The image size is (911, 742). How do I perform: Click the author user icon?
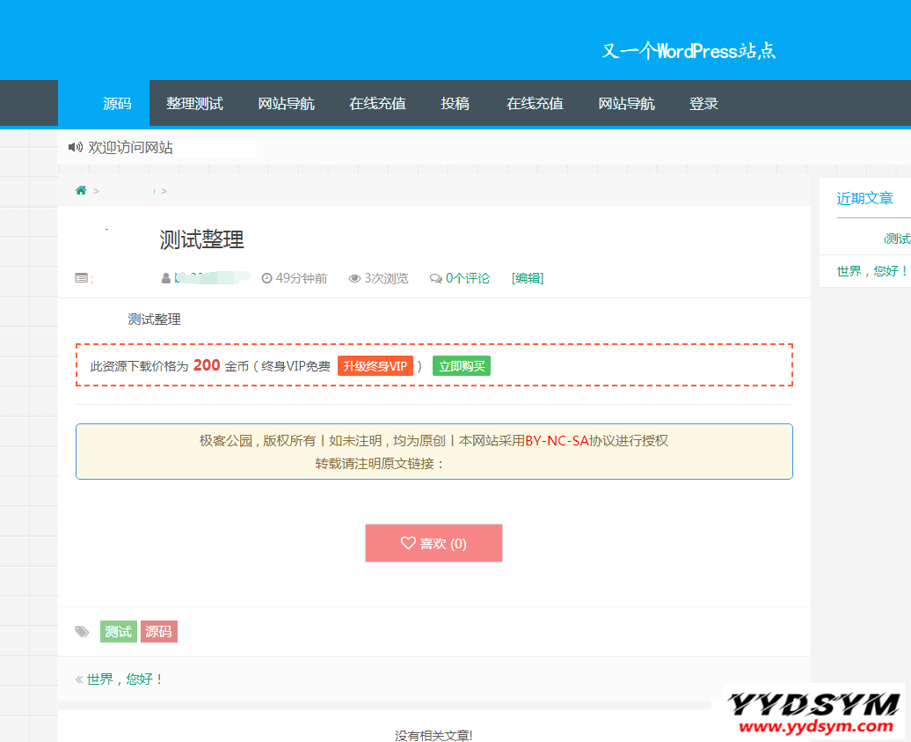166,278
